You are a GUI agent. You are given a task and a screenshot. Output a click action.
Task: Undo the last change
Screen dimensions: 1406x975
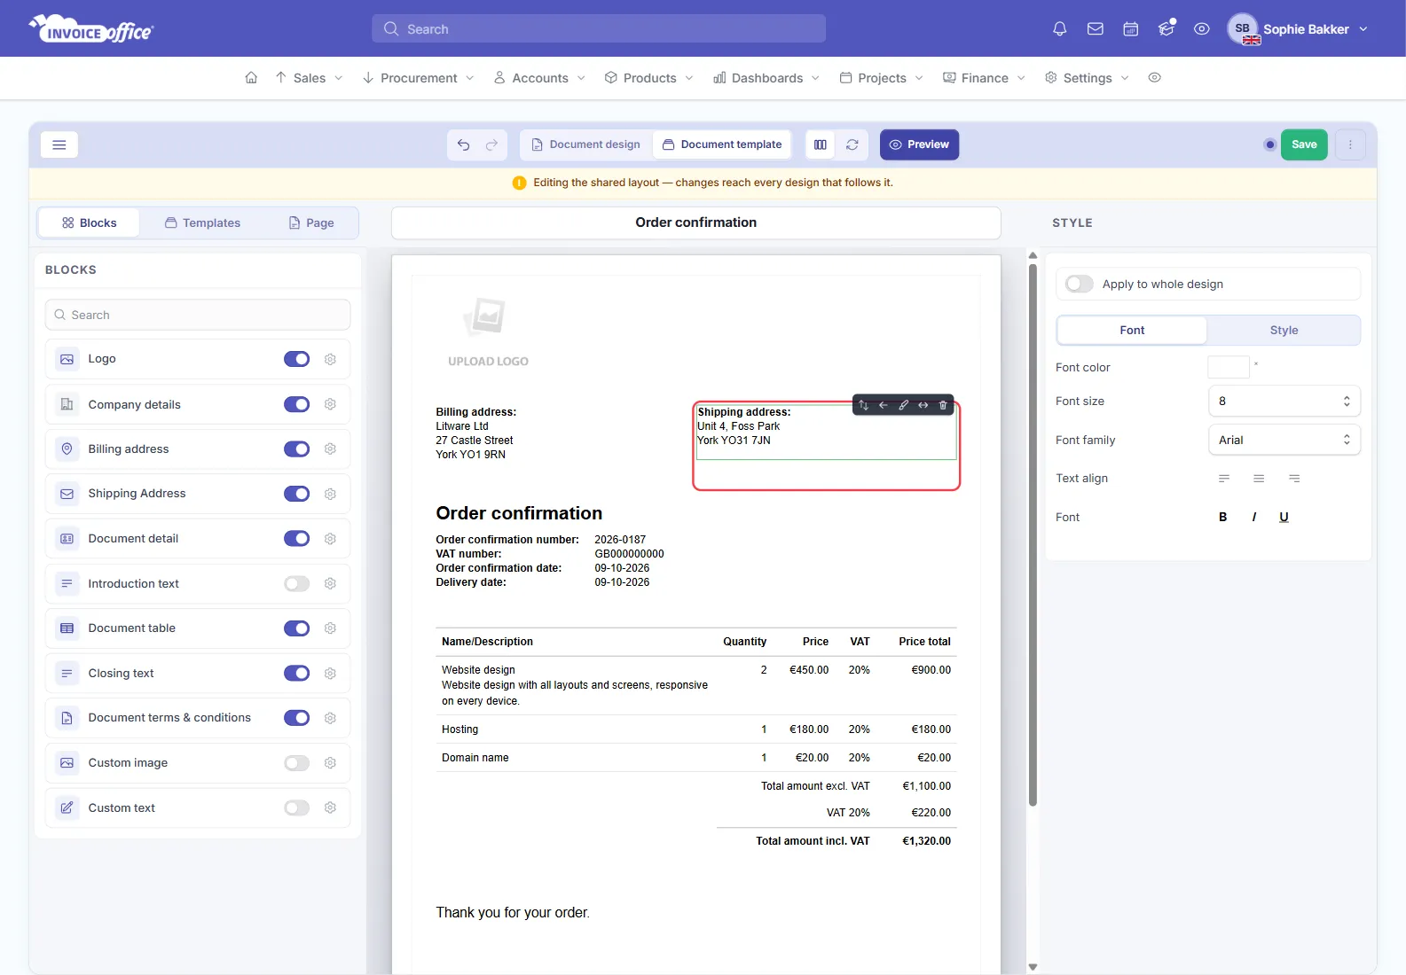tap(464, 144)
